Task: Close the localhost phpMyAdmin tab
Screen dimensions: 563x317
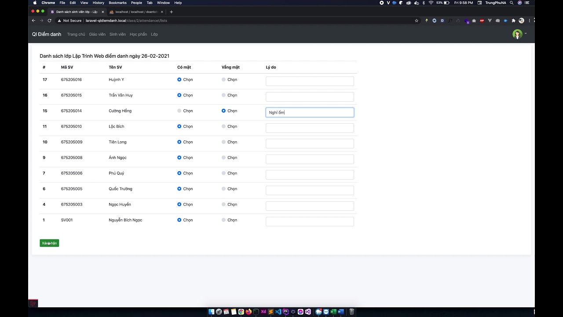Action: pos(162,12)
